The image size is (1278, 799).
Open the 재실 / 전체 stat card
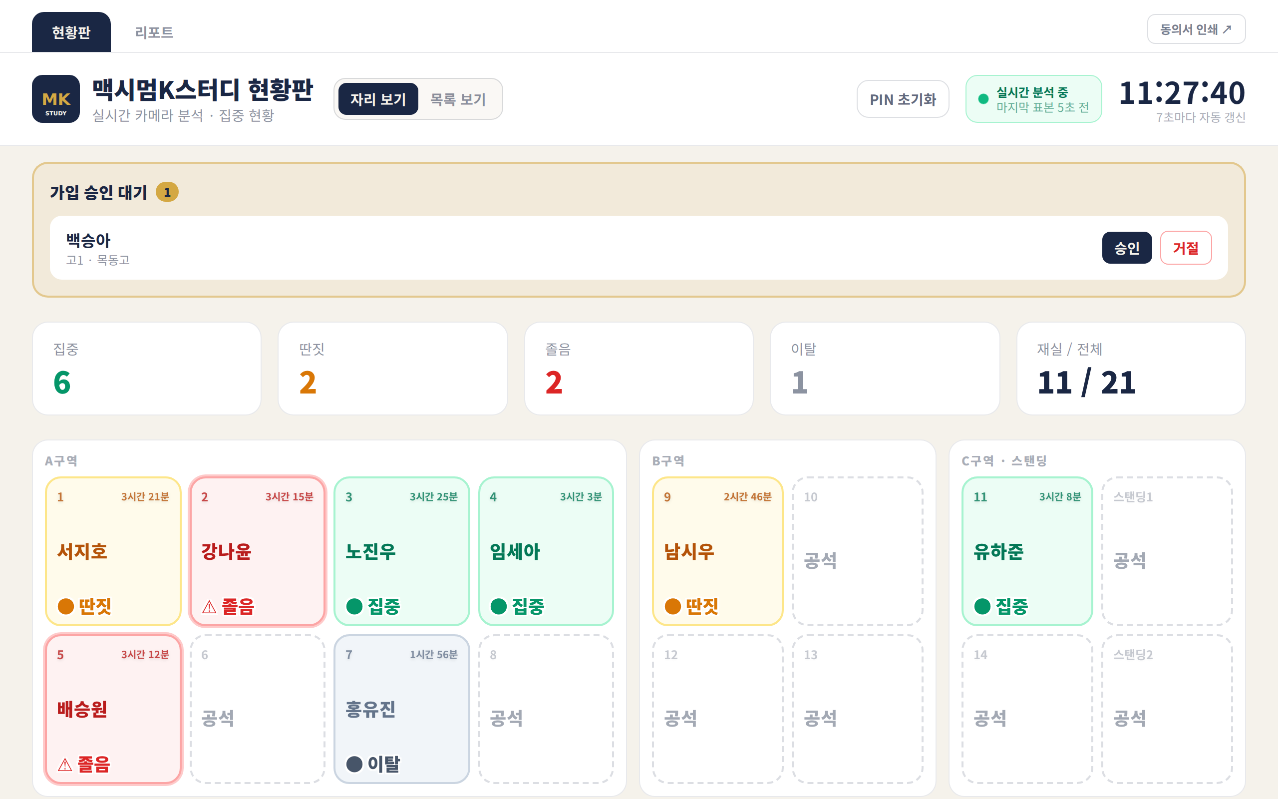[x=1131, y=369]
